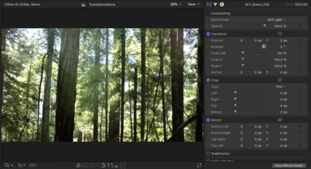This screenshot has width=311, height=169.
Task: Open the Color inspector triangle icon
Action: 215,4
